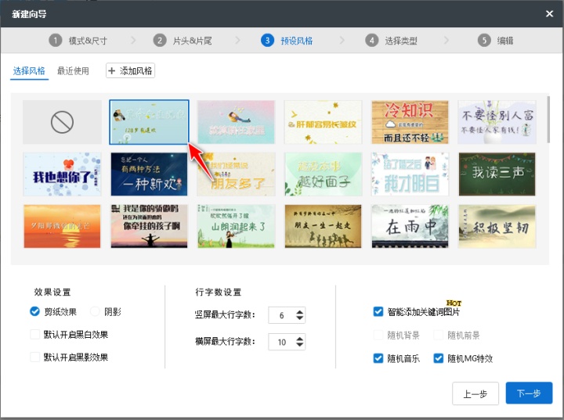Select the '越好面子' green style thumbnail
The width and height of the screenshot is (564, 420).
point(323,174)
